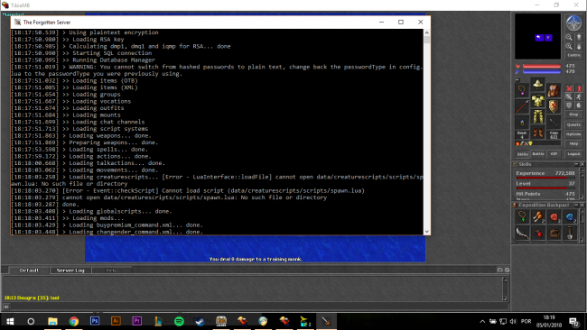Move minimap one floor up
This screenshot has width=587, height=330.
pos(579,37)
